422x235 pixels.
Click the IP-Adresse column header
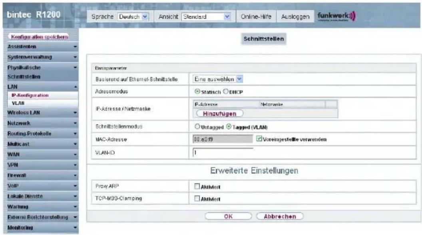tap(226, 104)
